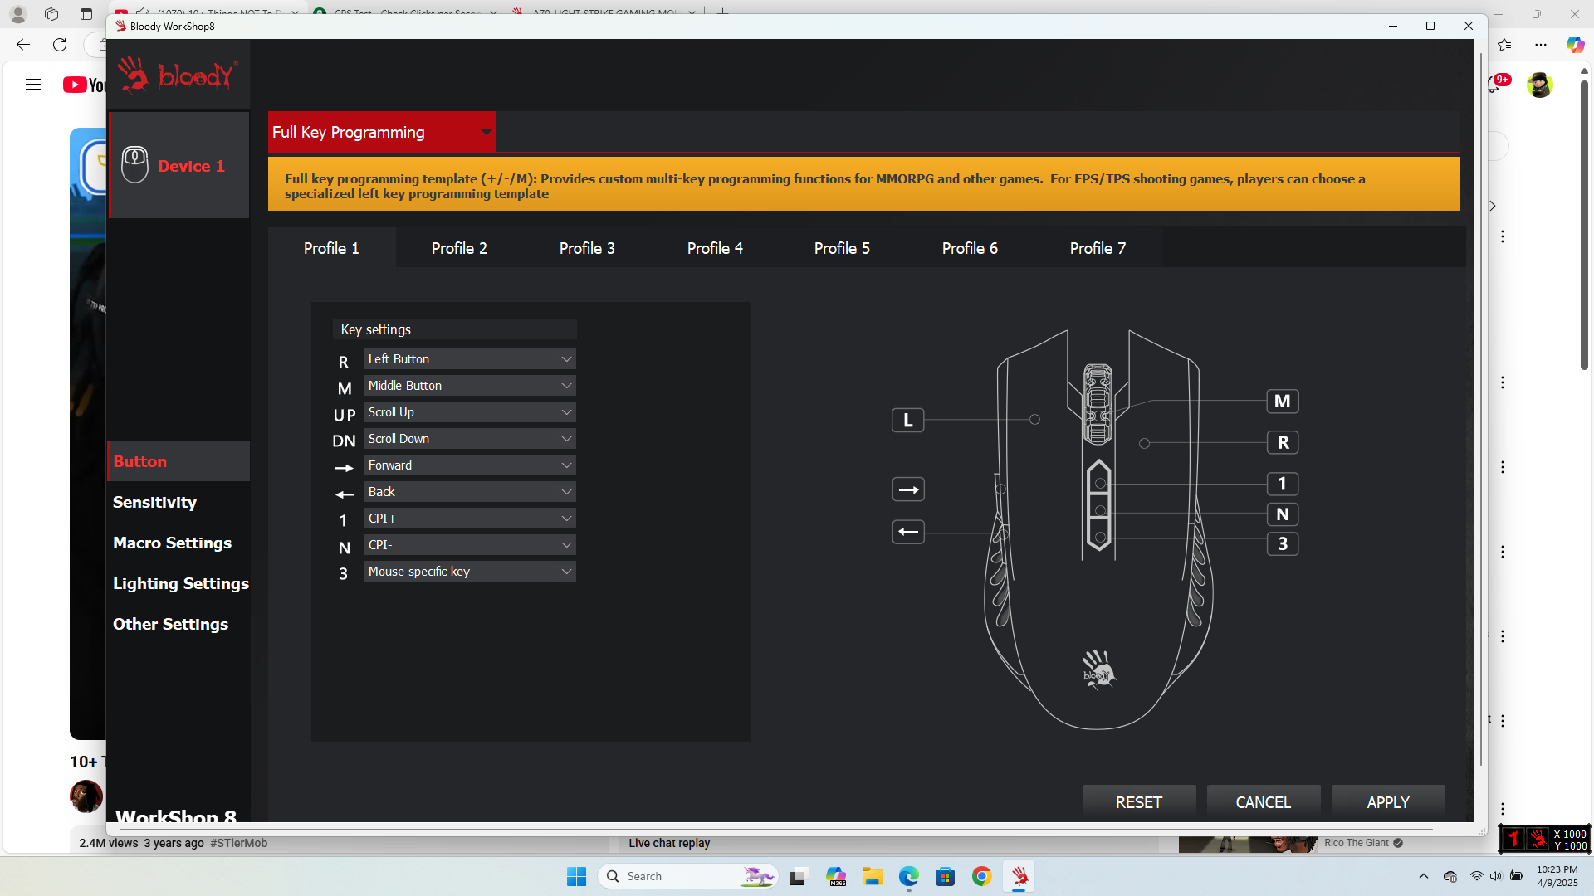This screenshot has width=1594, height=896.
Task: Click the back arrow icon in key settings
Action: 344,494
